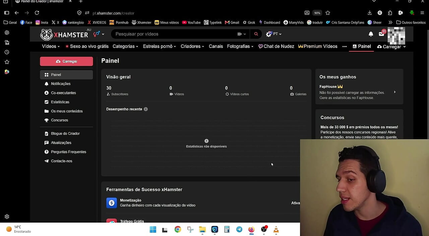The height and width of the screenshot is (236, 429).
Task: Expand the Fotografias dropdown
Action: (x=240, y=46)
